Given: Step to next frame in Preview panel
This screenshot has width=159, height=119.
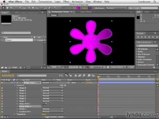Looking at the screenshot, I should 149,37.
